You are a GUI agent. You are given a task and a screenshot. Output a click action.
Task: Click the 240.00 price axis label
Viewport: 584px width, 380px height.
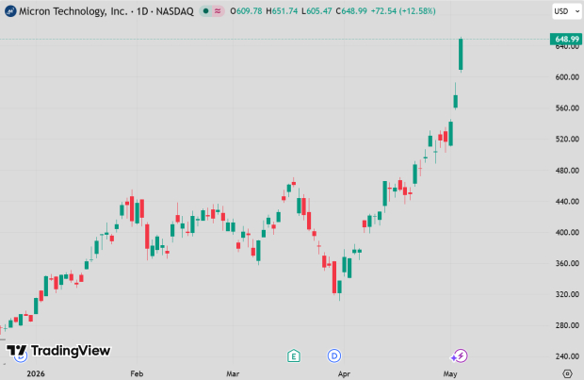567,356
